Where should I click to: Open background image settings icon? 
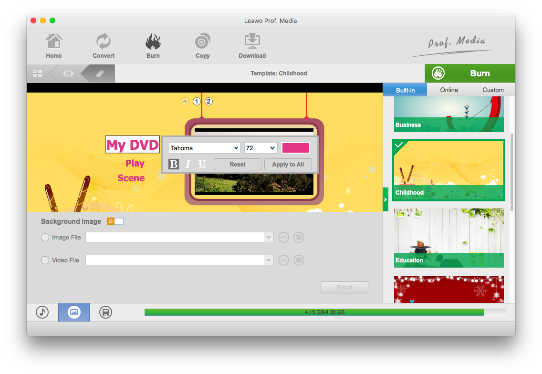tap(74, 312)
